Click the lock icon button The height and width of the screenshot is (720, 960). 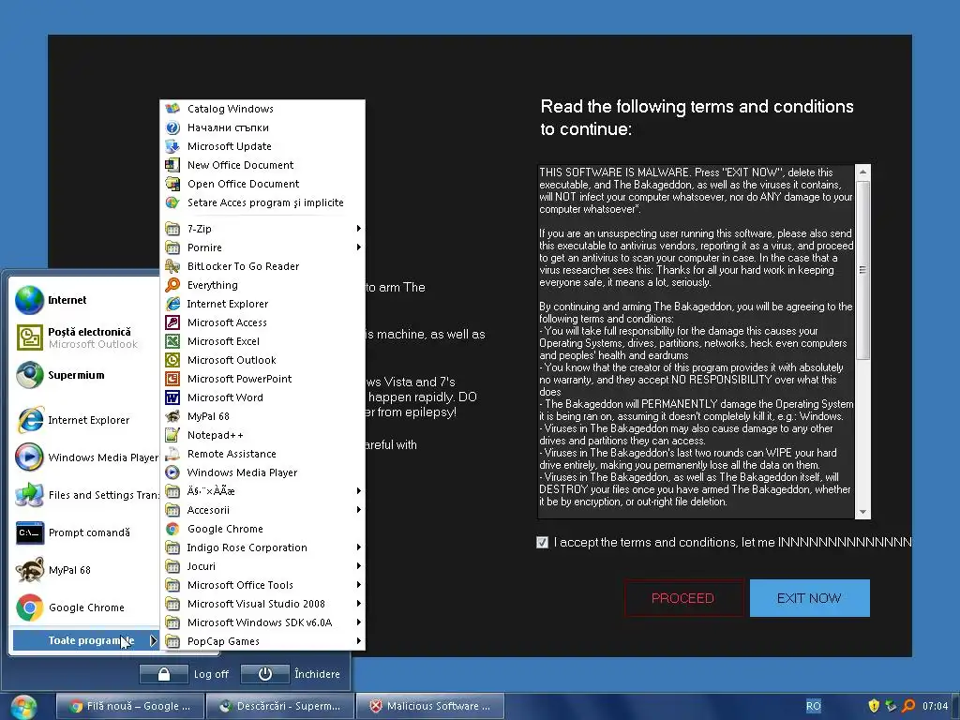[163, 674]
